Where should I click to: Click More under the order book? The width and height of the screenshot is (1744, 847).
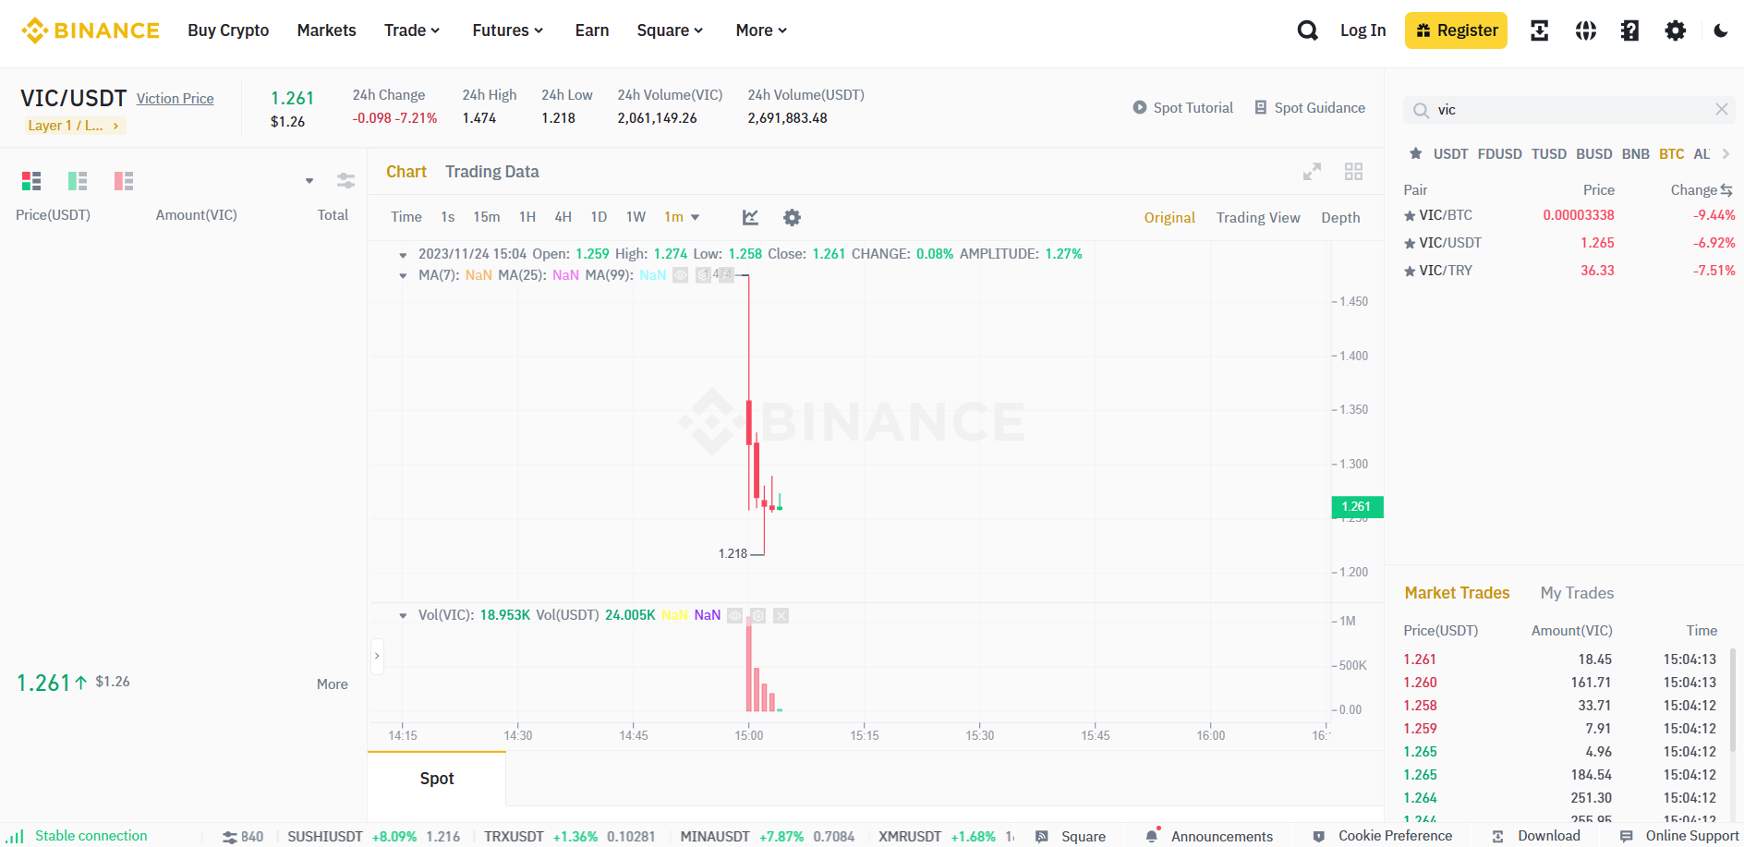coord(332,684)
